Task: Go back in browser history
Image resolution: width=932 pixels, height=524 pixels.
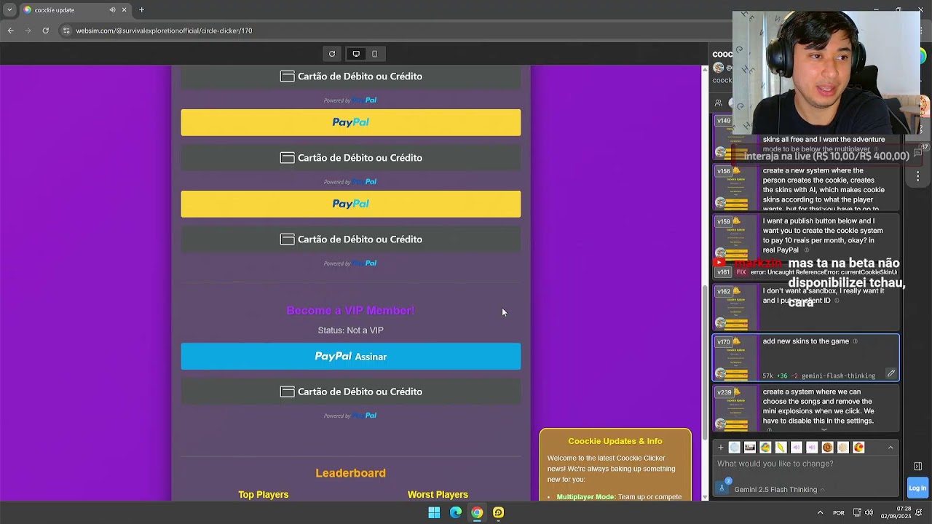Action: click(10, 31)
